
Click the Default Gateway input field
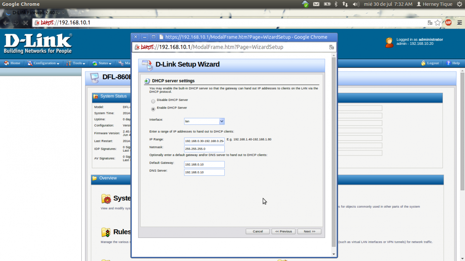pos(204,164)
